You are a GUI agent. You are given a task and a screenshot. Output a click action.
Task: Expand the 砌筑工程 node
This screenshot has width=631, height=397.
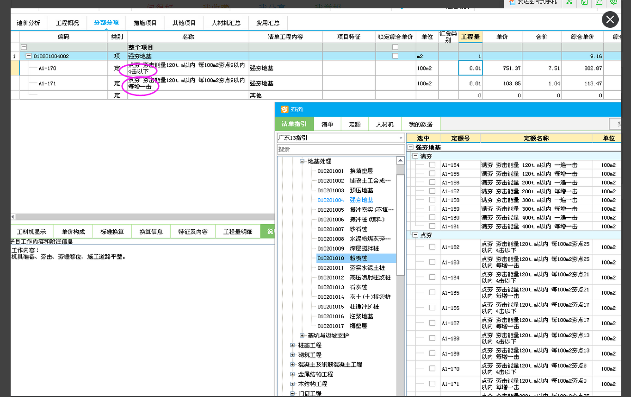click(292, 355)
